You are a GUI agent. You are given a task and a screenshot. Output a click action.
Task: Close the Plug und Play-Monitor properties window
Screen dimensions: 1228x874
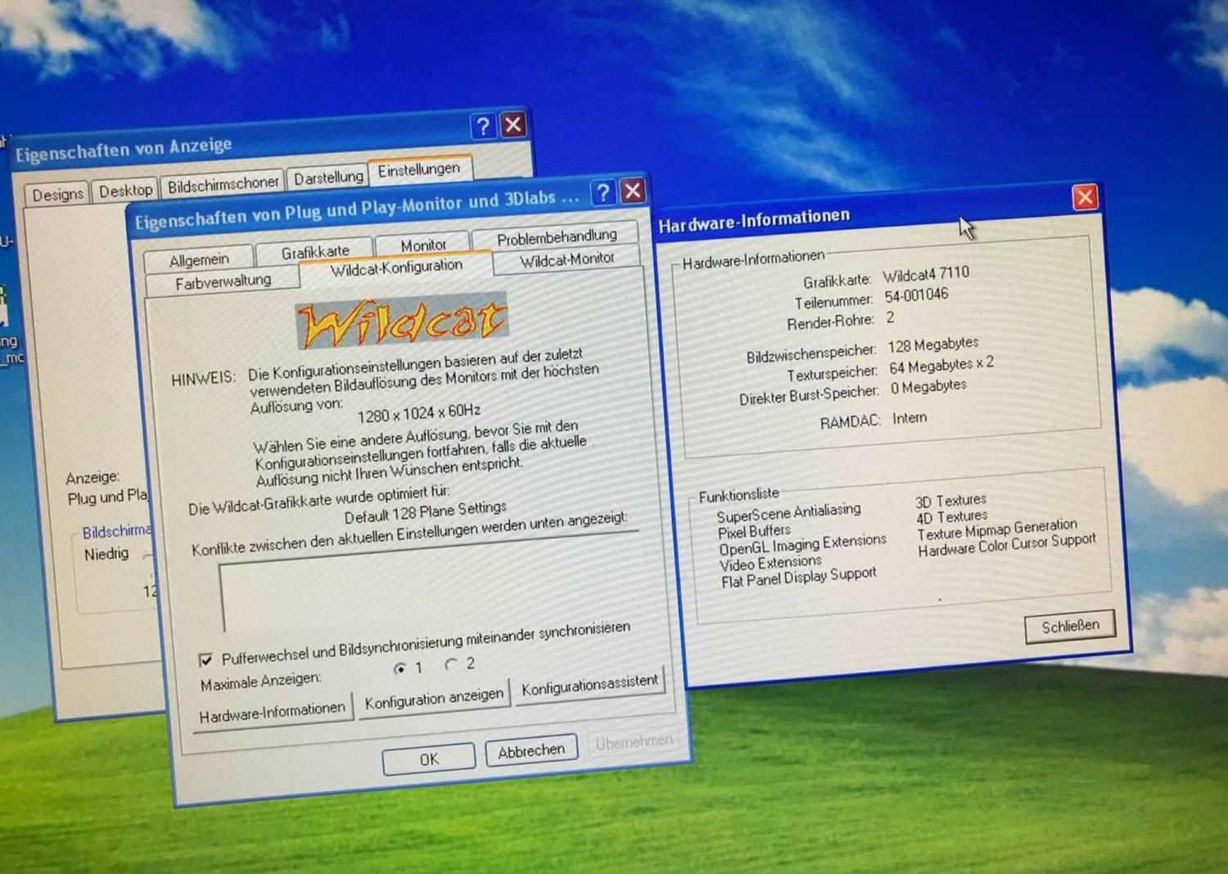coord(633,191)
